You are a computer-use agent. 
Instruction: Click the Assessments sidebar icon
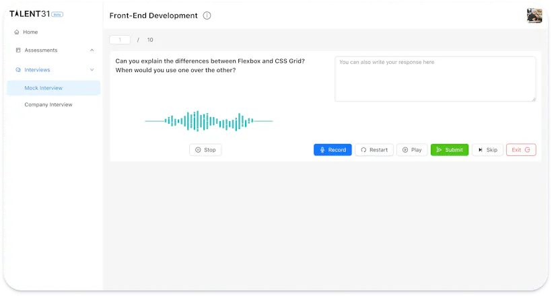pos(18,50)
